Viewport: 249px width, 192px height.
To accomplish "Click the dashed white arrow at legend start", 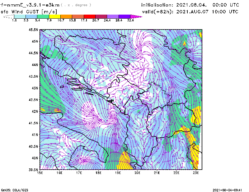I will pos(9,16).
